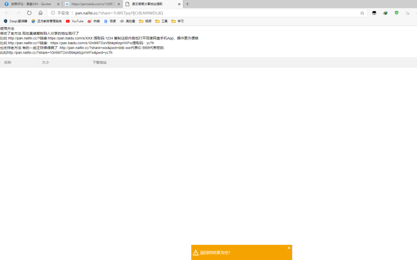417x260 pixels.
Task: Open DeepL translator bookmark
Action: click(x=16, y=21)
